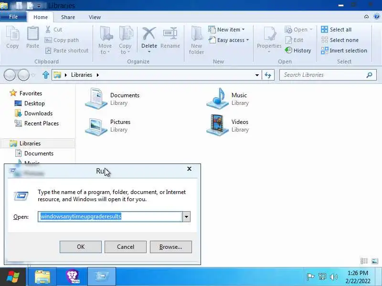Select Downloads under Favorites
Screen dimensions: 382x286
coord(33,113)
